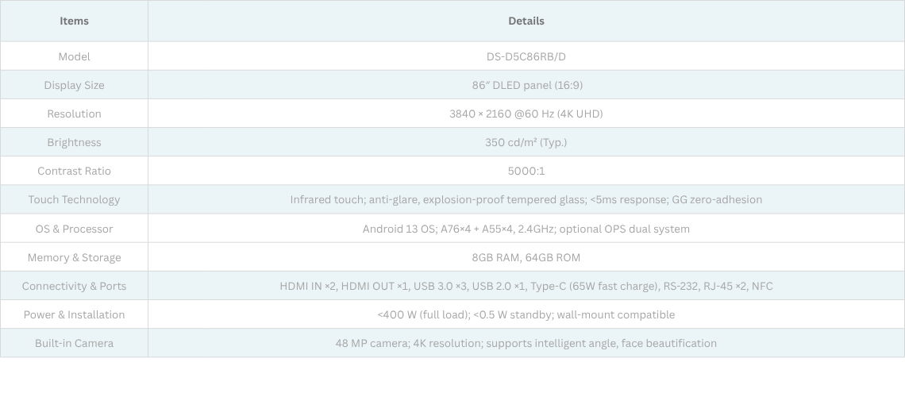Select the Display Size row label
Screen dimensions: 905x397
click(74, 85)
